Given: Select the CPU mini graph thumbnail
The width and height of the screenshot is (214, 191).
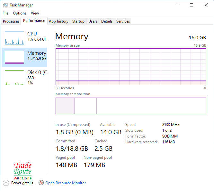Looking at the screenshot, I should [14, 38].
